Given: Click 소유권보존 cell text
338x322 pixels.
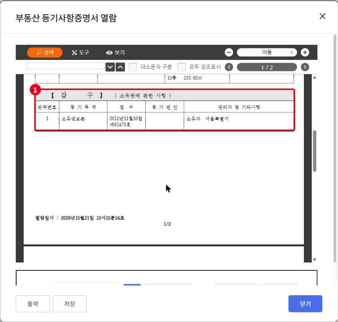Looking at the screenshot, I should [x=73, y=119].
